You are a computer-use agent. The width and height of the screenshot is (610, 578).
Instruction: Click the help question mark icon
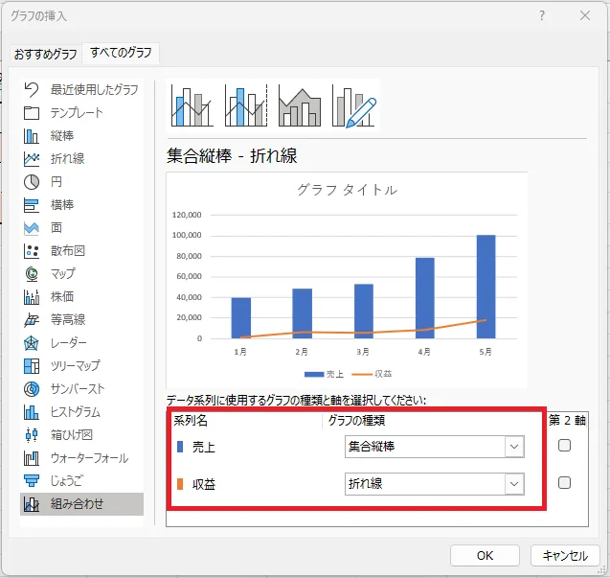pos(542,15)
